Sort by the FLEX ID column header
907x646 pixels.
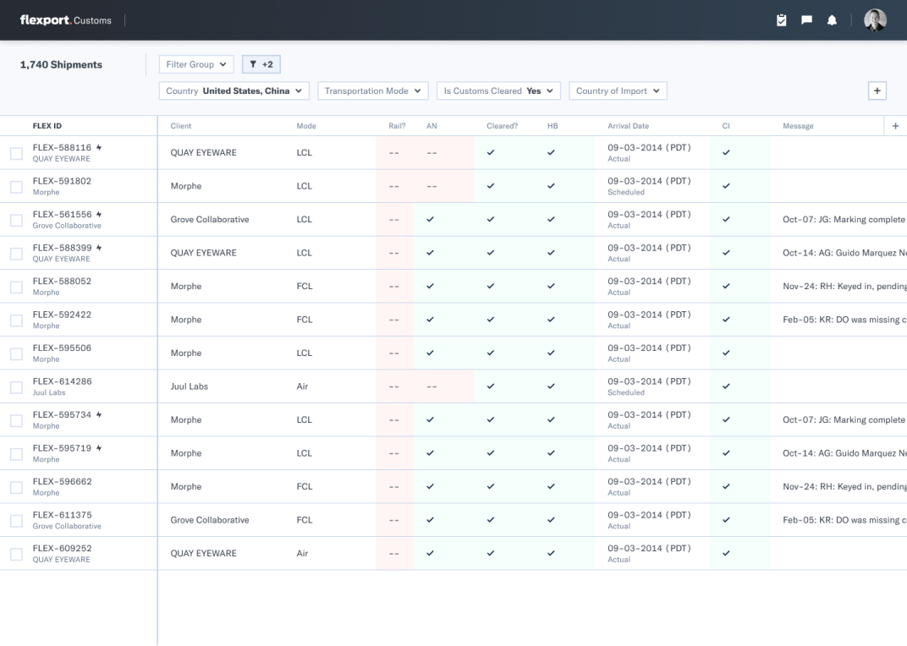[x=47, y=125]
